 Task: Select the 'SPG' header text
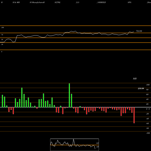[x=130, y=2]
